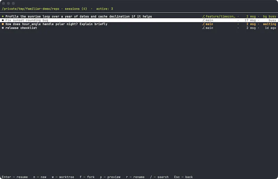
Task: Minimize the terminal window
Action: point(8,3)
